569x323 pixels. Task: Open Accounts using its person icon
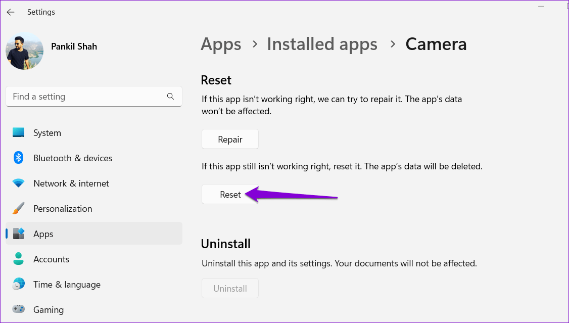(18, 259)
